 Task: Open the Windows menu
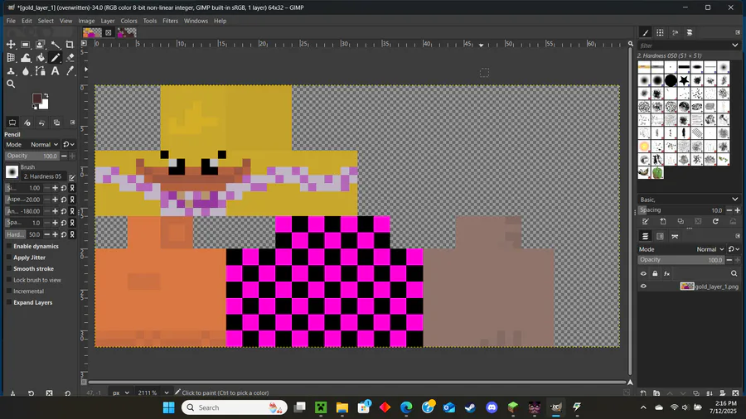(x=196, y=21)
